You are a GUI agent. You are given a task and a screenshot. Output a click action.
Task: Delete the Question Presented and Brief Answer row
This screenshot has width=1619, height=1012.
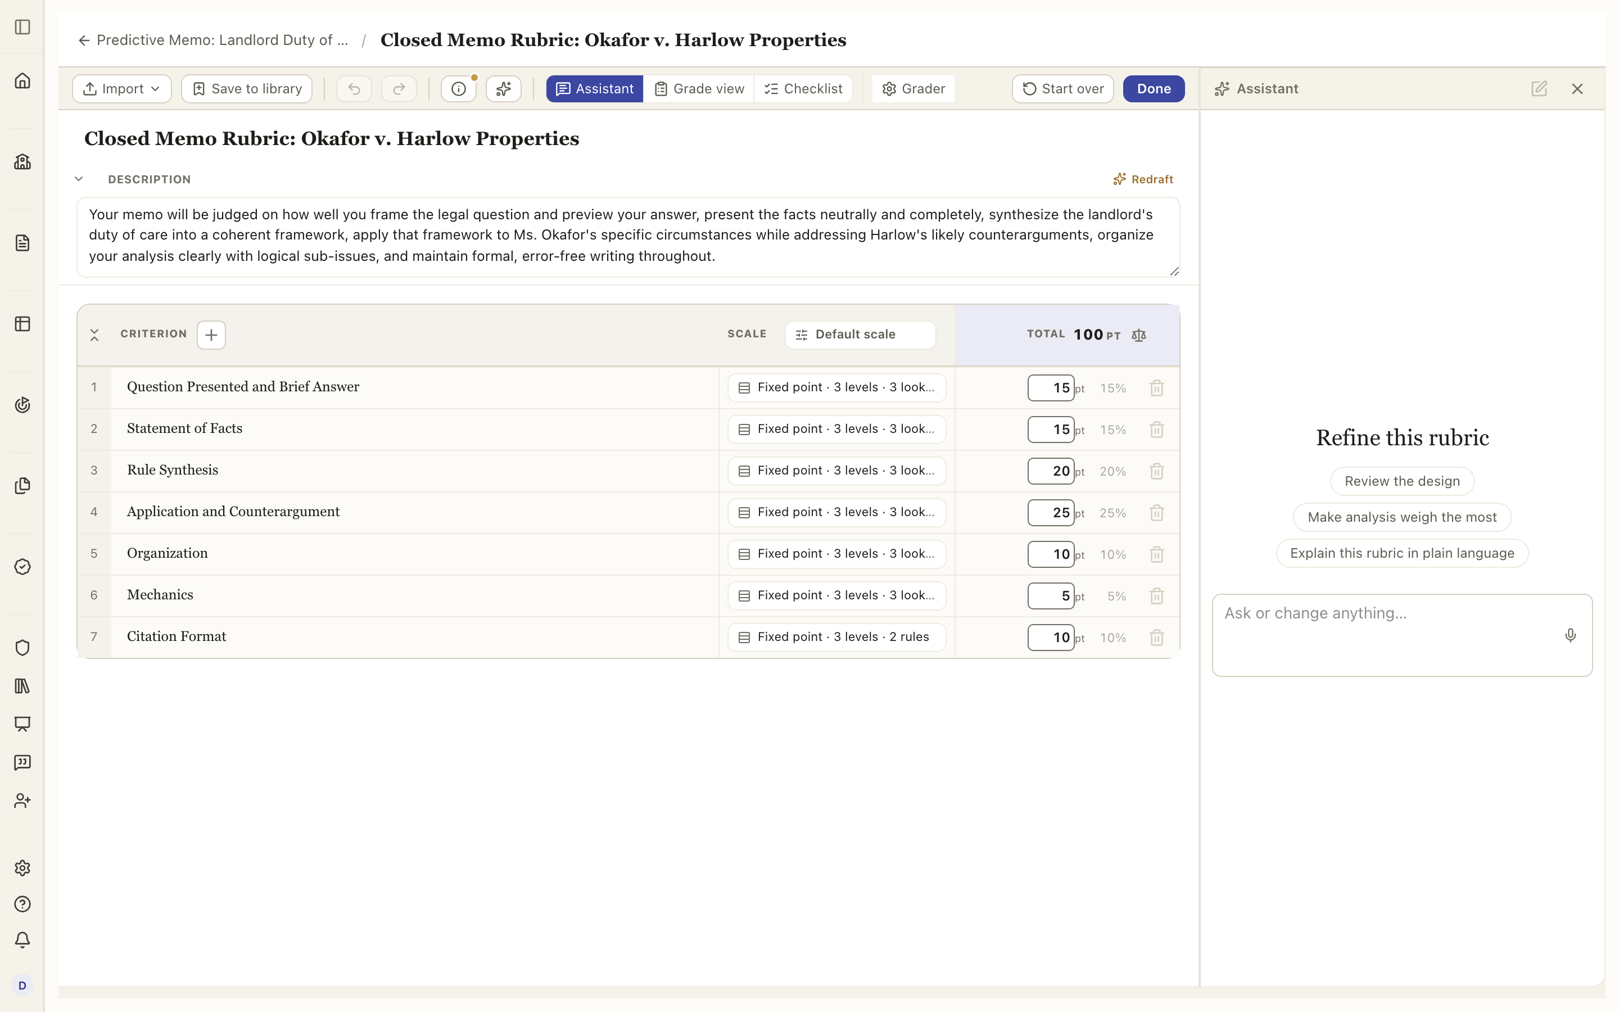tap(1157, 387)
